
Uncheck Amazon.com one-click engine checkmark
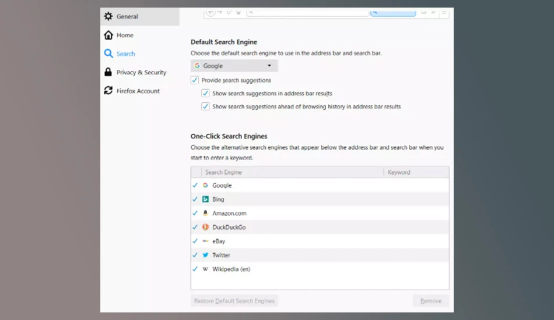(195, 213)
